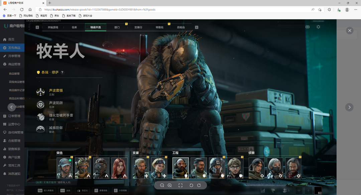Open 商品操作记录 submenu item
The image size is (361, 195).
(17, 90)
